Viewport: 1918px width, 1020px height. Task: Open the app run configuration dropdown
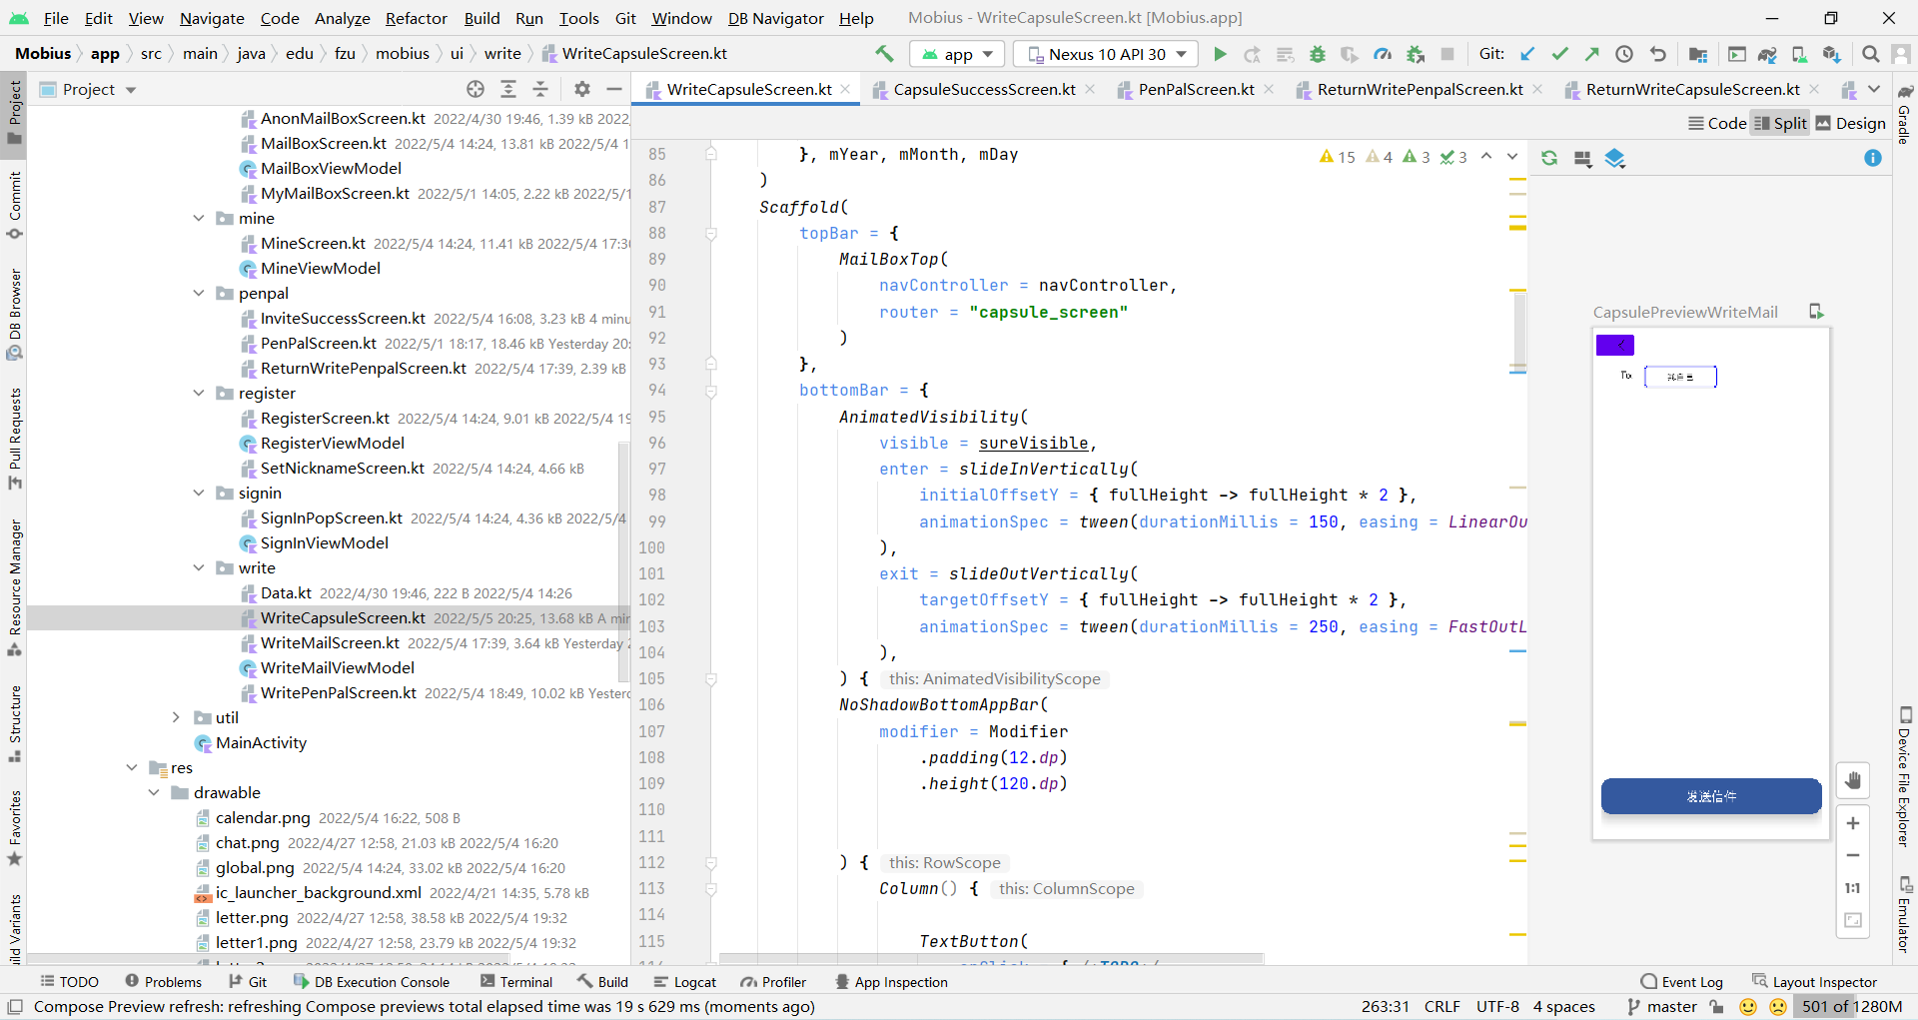pyautogui.click(x=957, y=54)
